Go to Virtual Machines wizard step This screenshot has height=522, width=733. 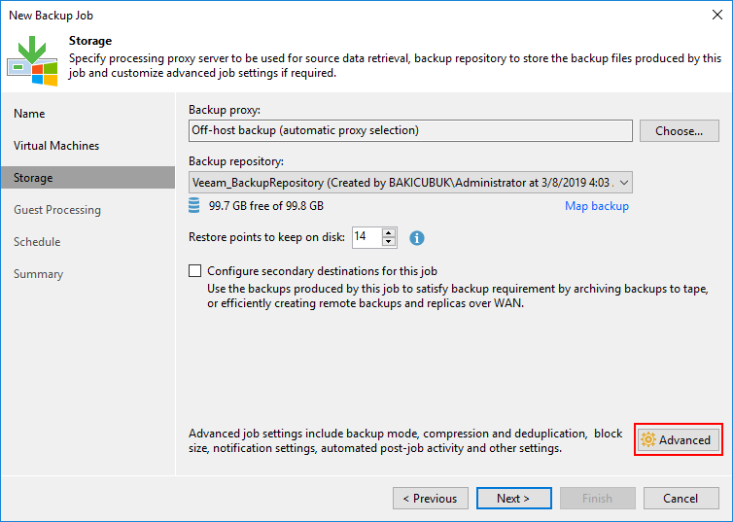[56, 146]
